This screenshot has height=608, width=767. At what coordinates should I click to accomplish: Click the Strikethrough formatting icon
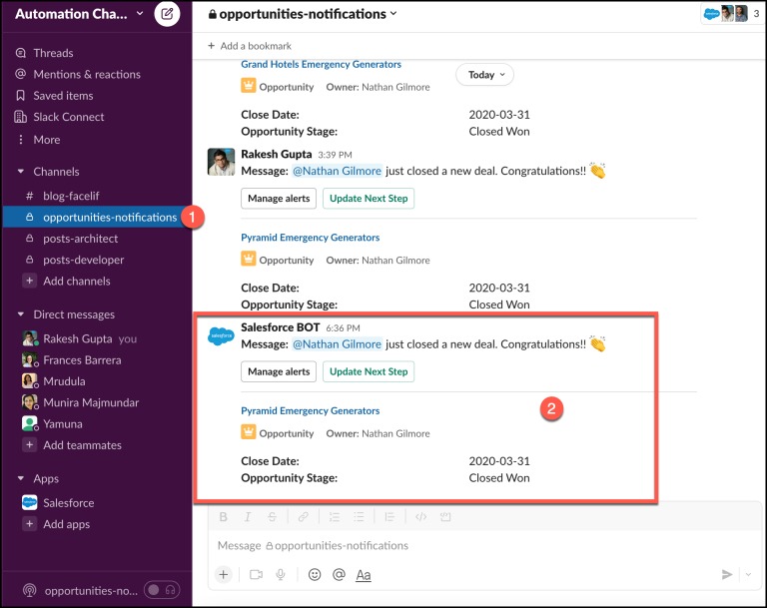pos(272,516)
